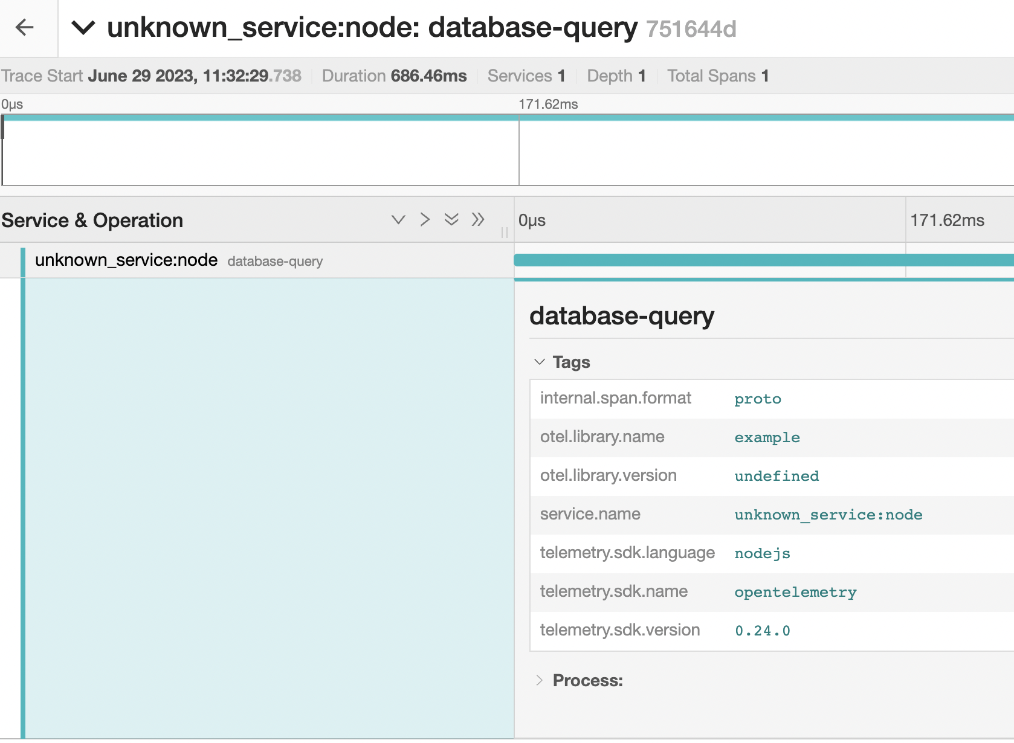Click the database-query span detail heading
This screenshot has width=1014, height=743.
[x=622, y=316]
